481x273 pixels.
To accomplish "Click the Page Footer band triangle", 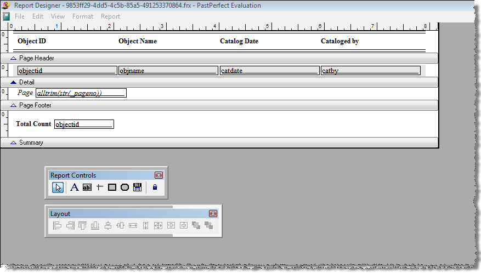I will pyautogui.click(x=13, y=105).
